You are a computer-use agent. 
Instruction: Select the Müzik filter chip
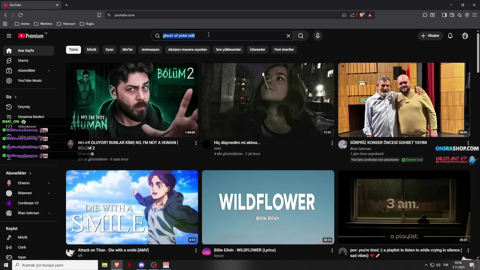point(91,49)
